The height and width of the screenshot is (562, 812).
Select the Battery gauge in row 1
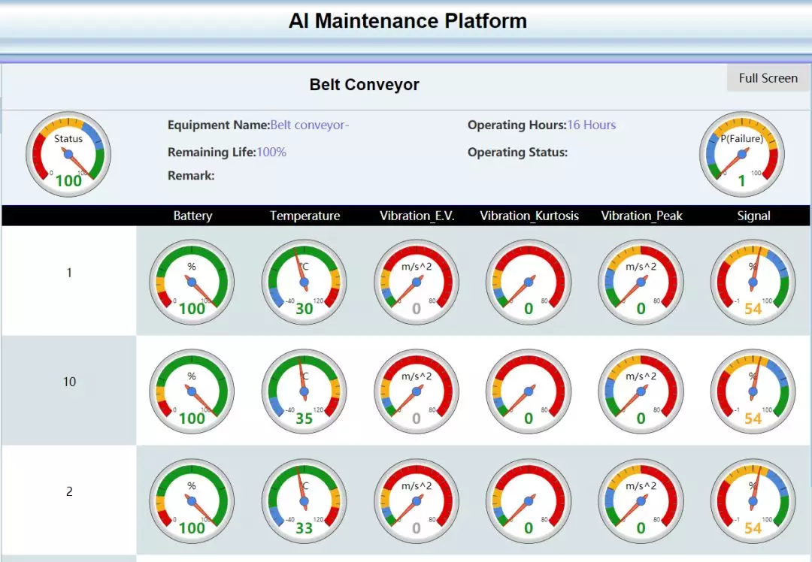point(192,282)
